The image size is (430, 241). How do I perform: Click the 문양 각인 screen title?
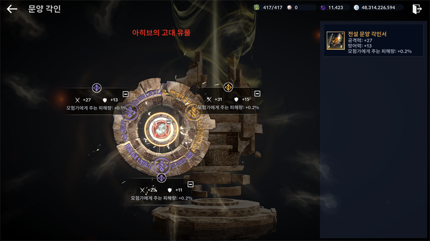point(44,9)
